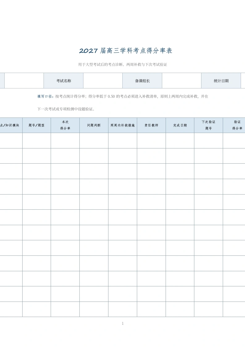The image size is (245, 347).
Task: Click the 备课组长 label cell
Action: tap(142, 81)
